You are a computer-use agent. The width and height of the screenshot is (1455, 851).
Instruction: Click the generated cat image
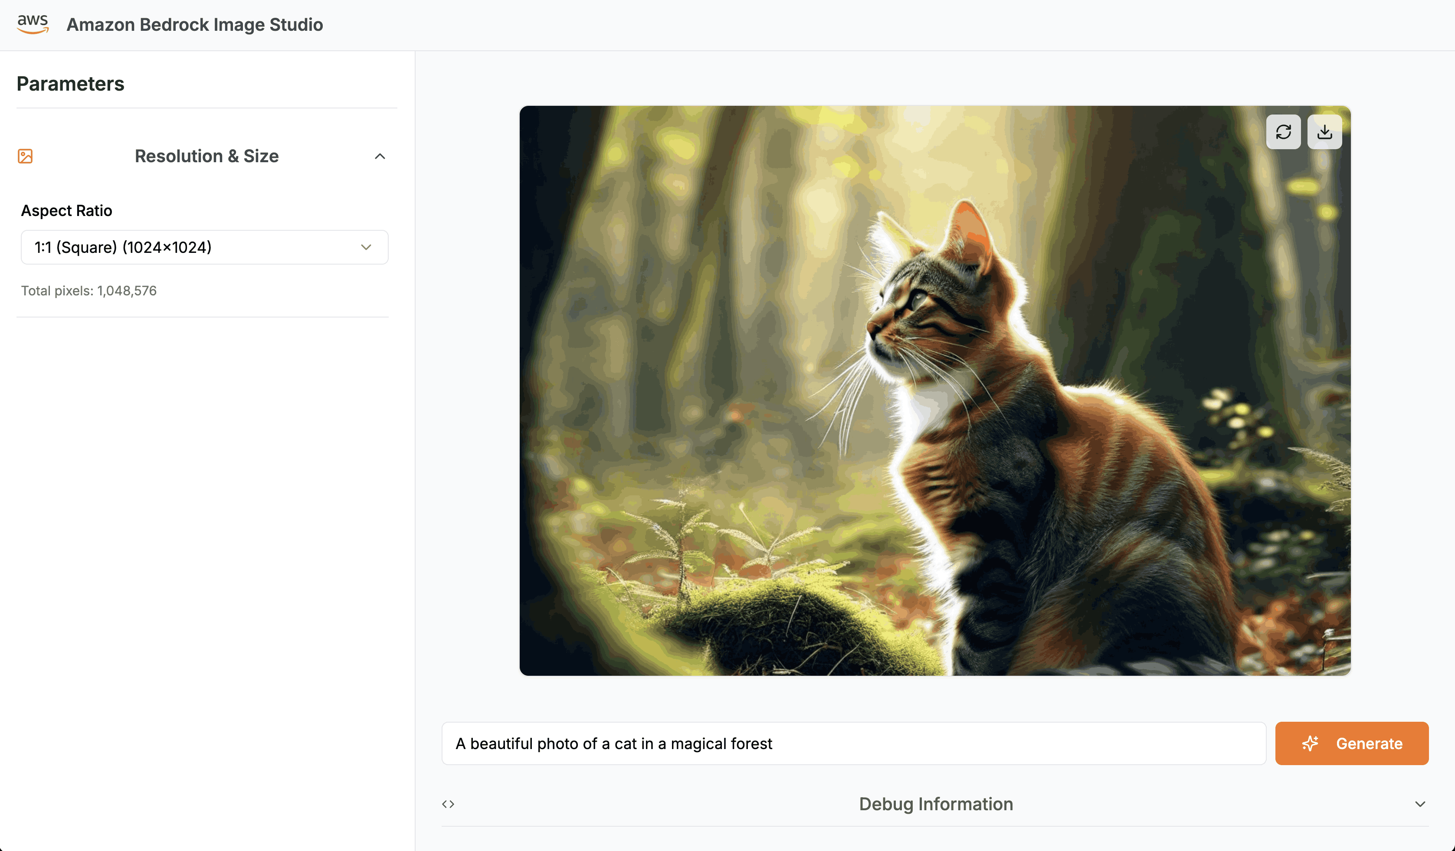point(935,389)
